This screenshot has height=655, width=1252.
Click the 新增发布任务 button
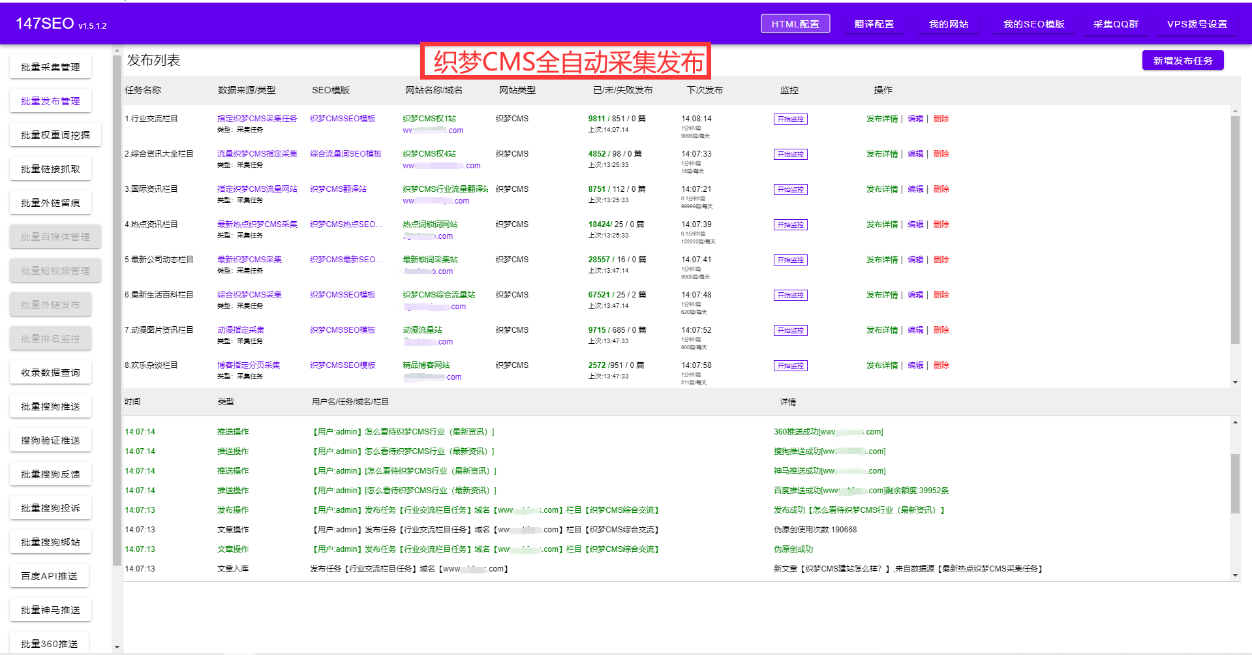tap(1183, 61)
